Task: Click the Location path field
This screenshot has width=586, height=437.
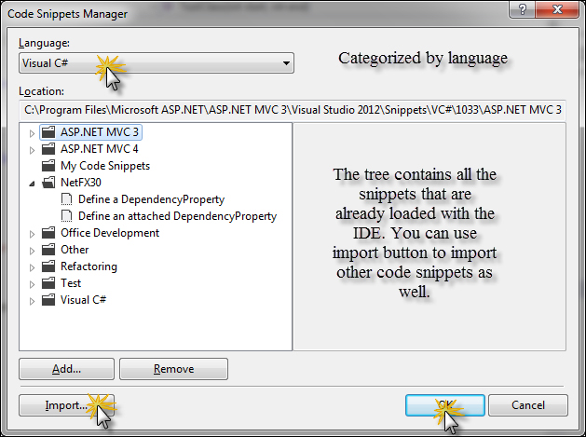Action: 293,110
